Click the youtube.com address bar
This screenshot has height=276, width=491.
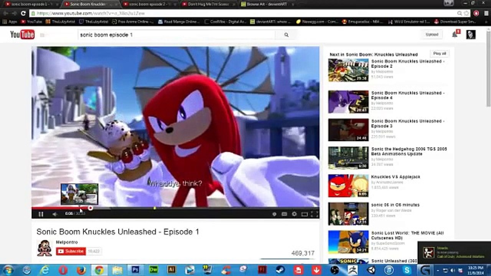pos(245,13)
